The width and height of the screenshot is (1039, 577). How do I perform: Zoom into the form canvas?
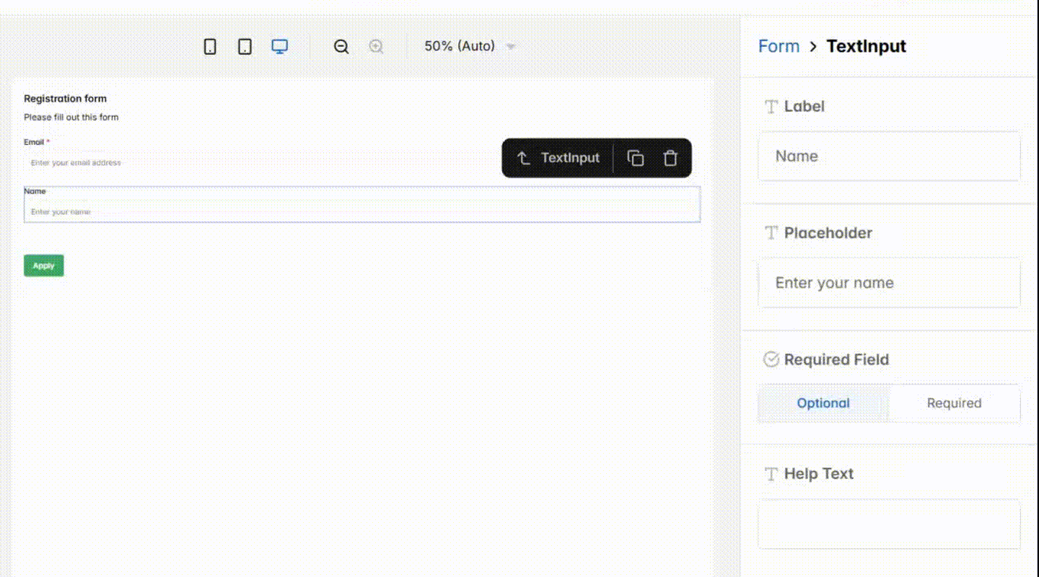click(x=376, y=46)
